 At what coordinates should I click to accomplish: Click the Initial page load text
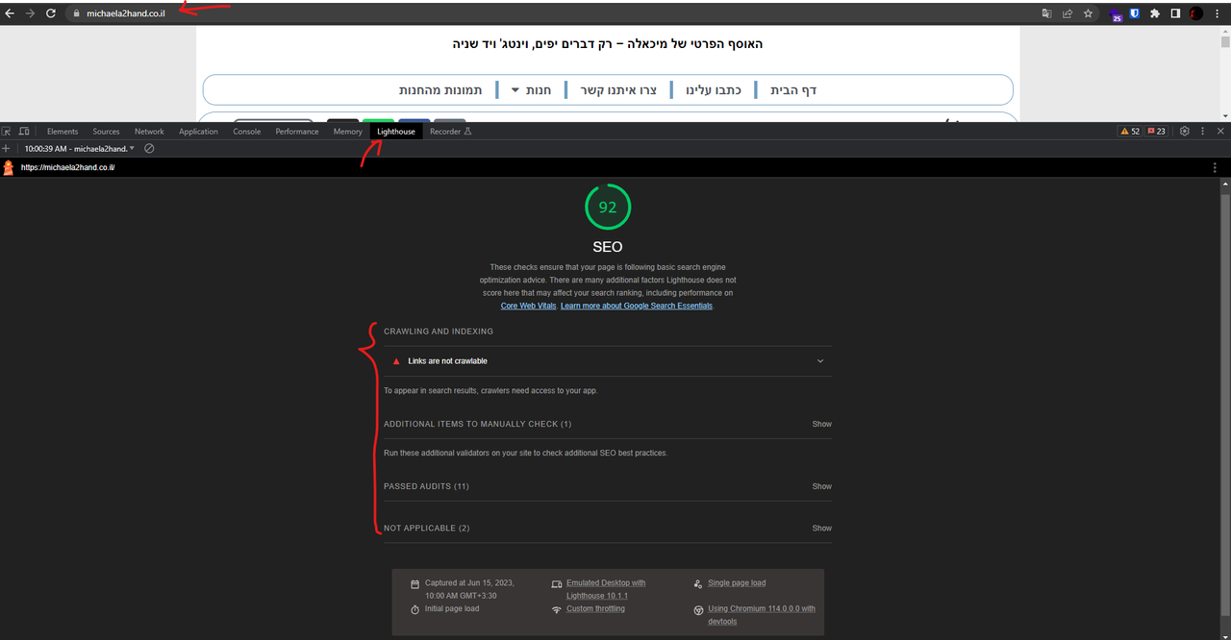coord(451,609)
